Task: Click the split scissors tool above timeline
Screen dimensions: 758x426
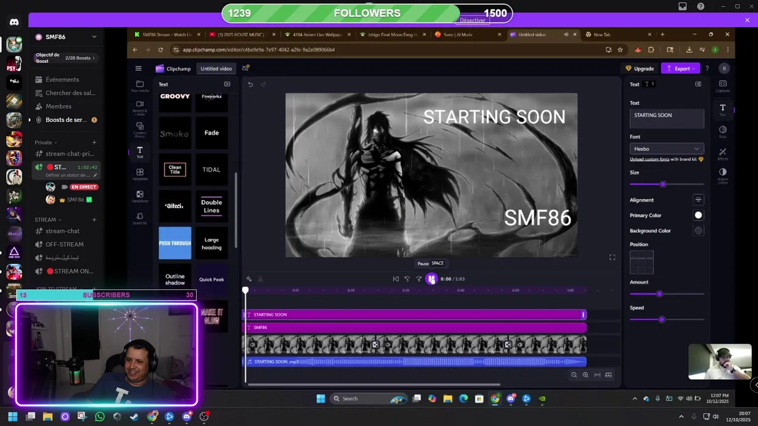Action: tap(260, 279)
